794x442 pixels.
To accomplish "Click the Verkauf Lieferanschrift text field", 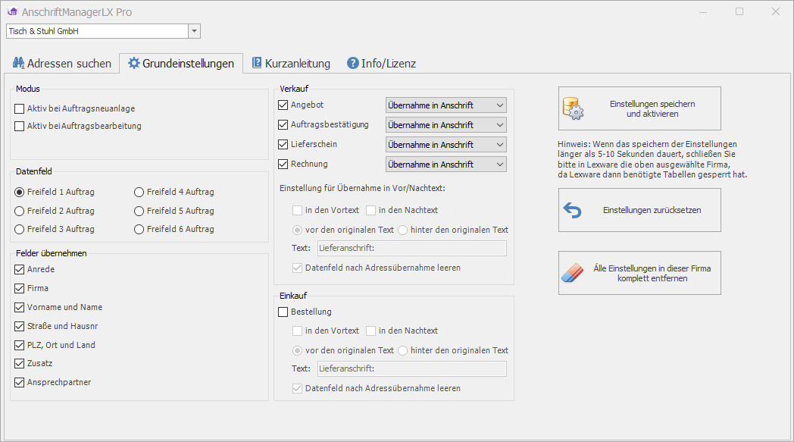I will click(x=411, y=248).
